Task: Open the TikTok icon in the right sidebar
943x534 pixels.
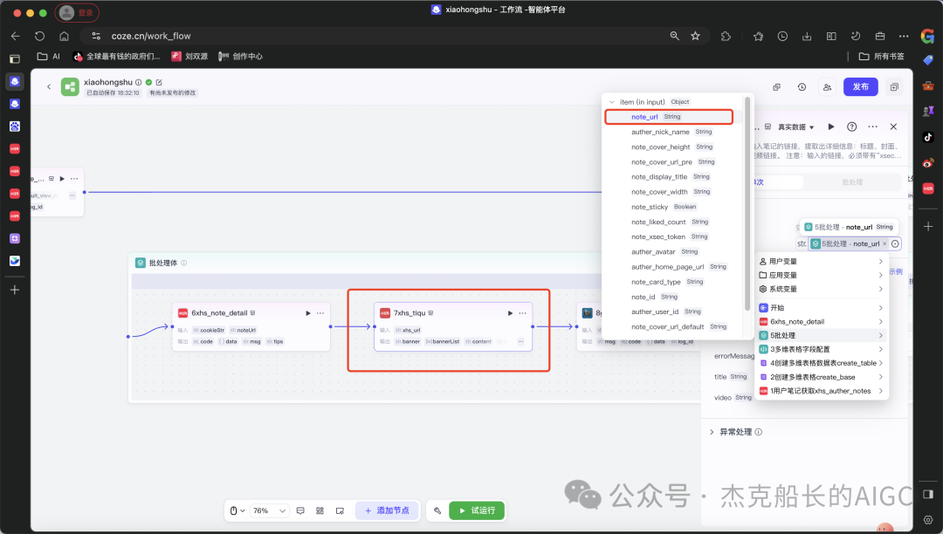Action: (928, 137)
